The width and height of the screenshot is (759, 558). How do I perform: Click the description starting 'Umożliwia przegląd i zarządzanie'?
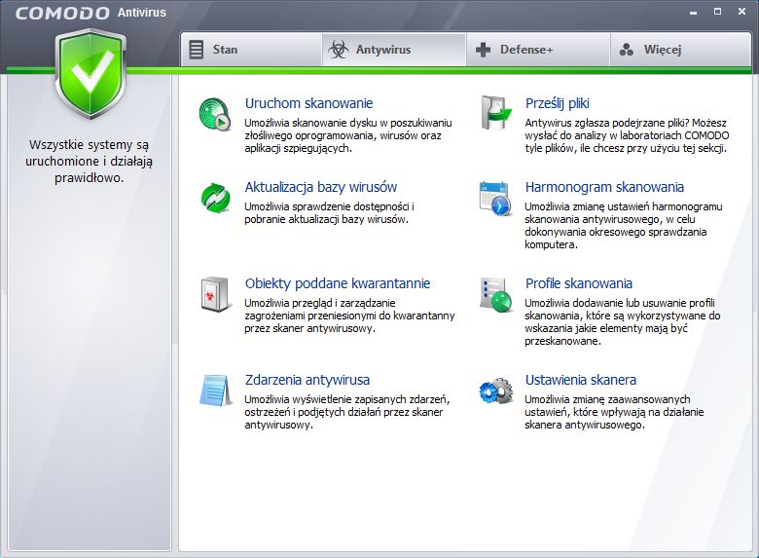click(x=349, y=316)
